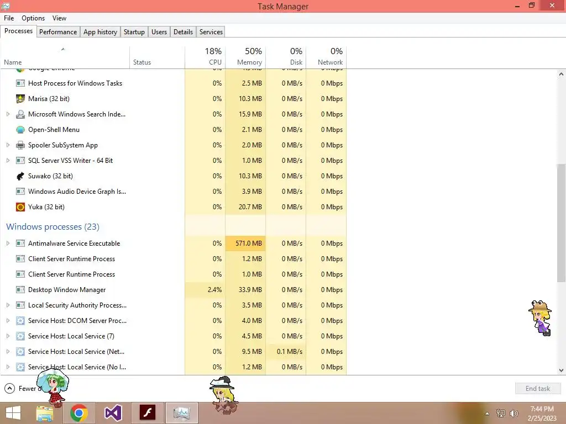
Task: Open Google Chrome from the taskbar
Action: 79,413
